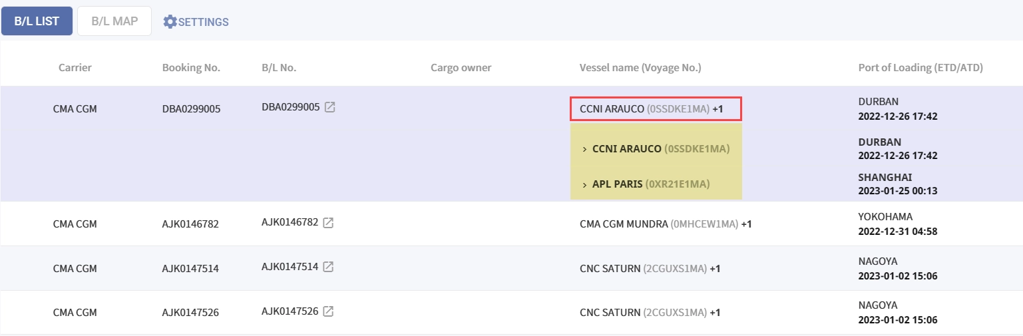Open external link icon beside B/L DBA0299005

point(330,107)
